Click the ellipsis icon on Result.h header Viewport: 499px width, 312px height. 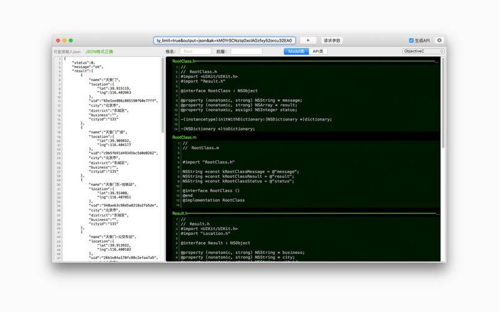pyautogui.click(x=437, y=213)
